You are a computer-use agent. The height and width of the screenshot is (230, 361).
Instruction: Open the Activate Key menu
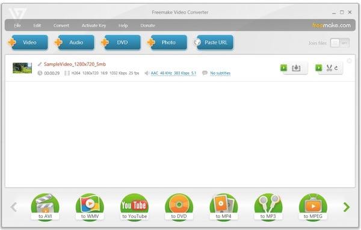pos(94,25)
